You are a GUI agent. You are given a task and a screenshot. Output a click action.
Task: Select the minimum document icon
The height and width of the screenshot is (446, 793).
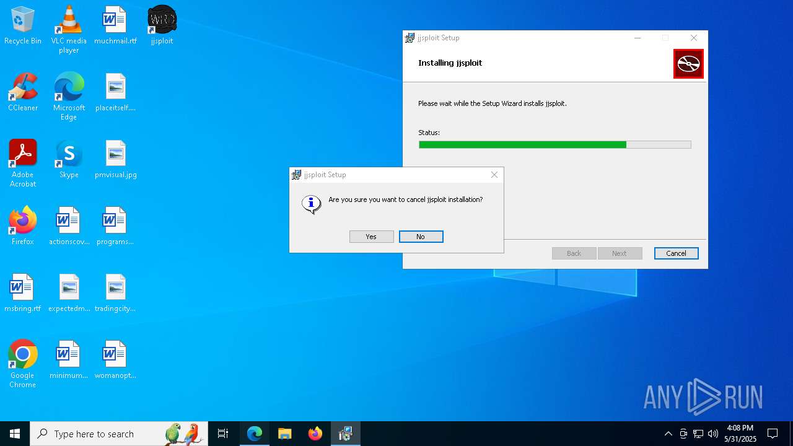click(69, 360)
